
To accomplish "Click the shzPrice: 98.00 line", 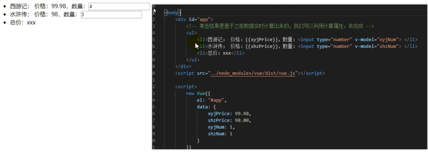I will pyautogui.click(x=229, y=120).
